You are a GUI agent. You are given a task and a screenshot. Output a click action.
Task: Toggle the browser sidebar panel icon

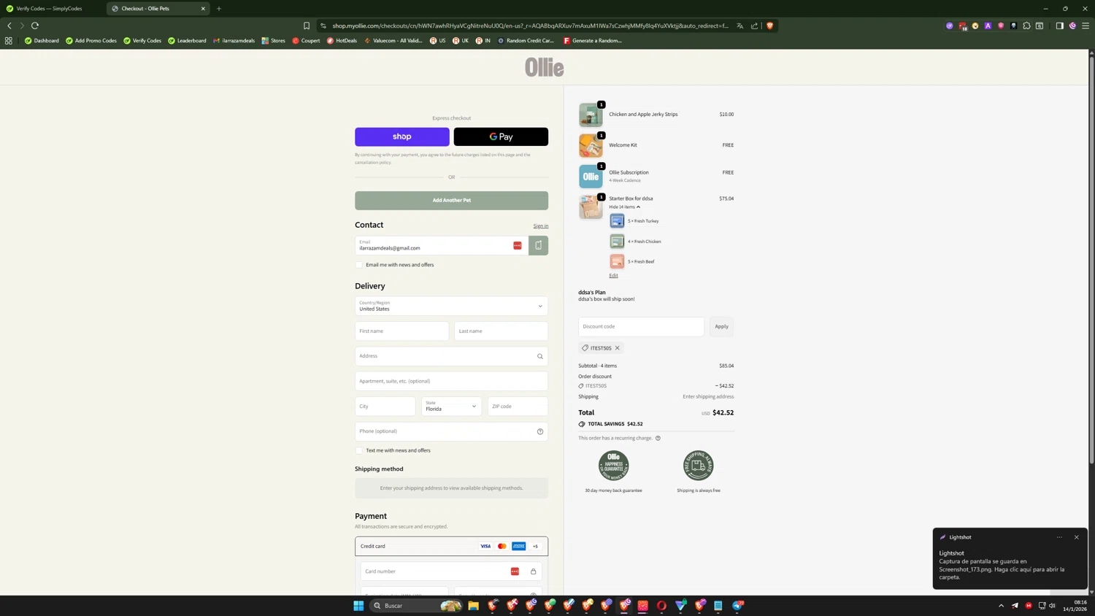[1060, 26]
